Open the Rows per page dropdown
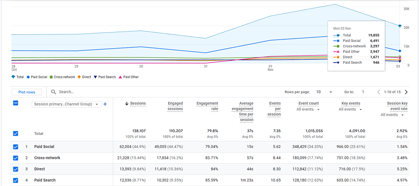 pyautogui.click(x=324, y=92)
